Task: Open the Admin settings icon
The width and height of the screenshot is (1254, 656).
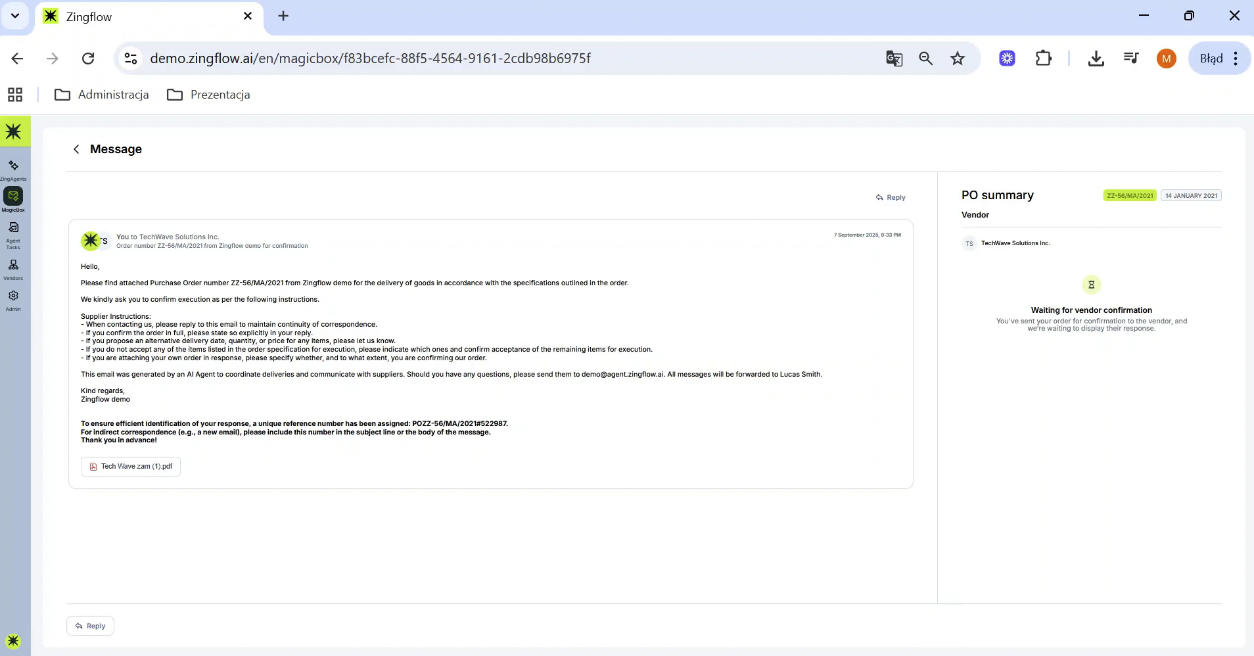Action: tap(13, 299)
